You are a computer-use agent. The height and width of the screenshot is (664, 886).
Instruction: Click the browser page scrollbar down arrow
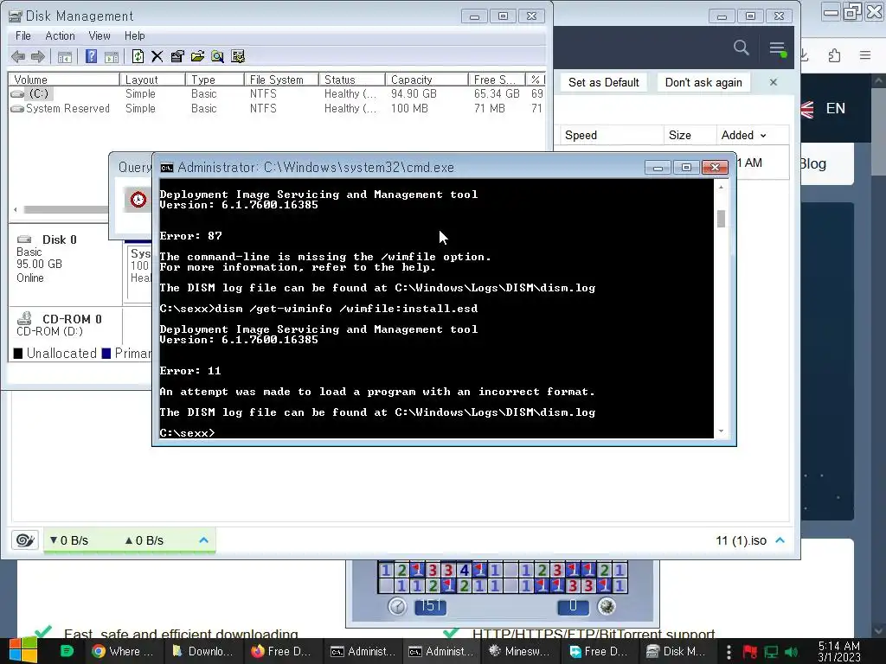(878, 630)
